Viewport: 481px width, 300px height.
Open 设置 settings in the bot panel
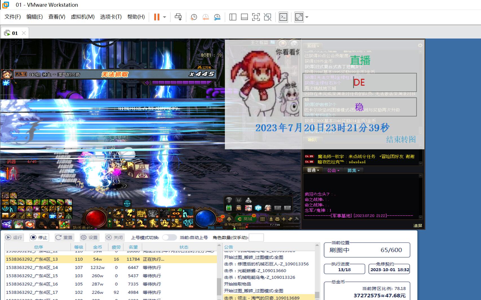click(89, 237)
